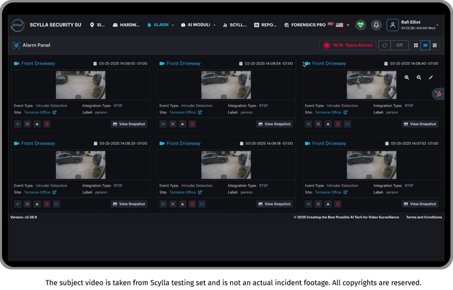The image size is (453, 290).
Task: Open Front Driveway camera link on 14:08:29 card
Action: (x=38, y=143)
